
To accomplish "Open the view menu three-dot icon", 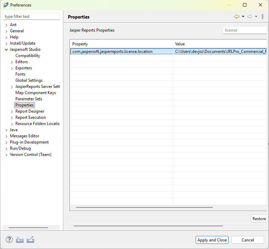I will [262, 16].
